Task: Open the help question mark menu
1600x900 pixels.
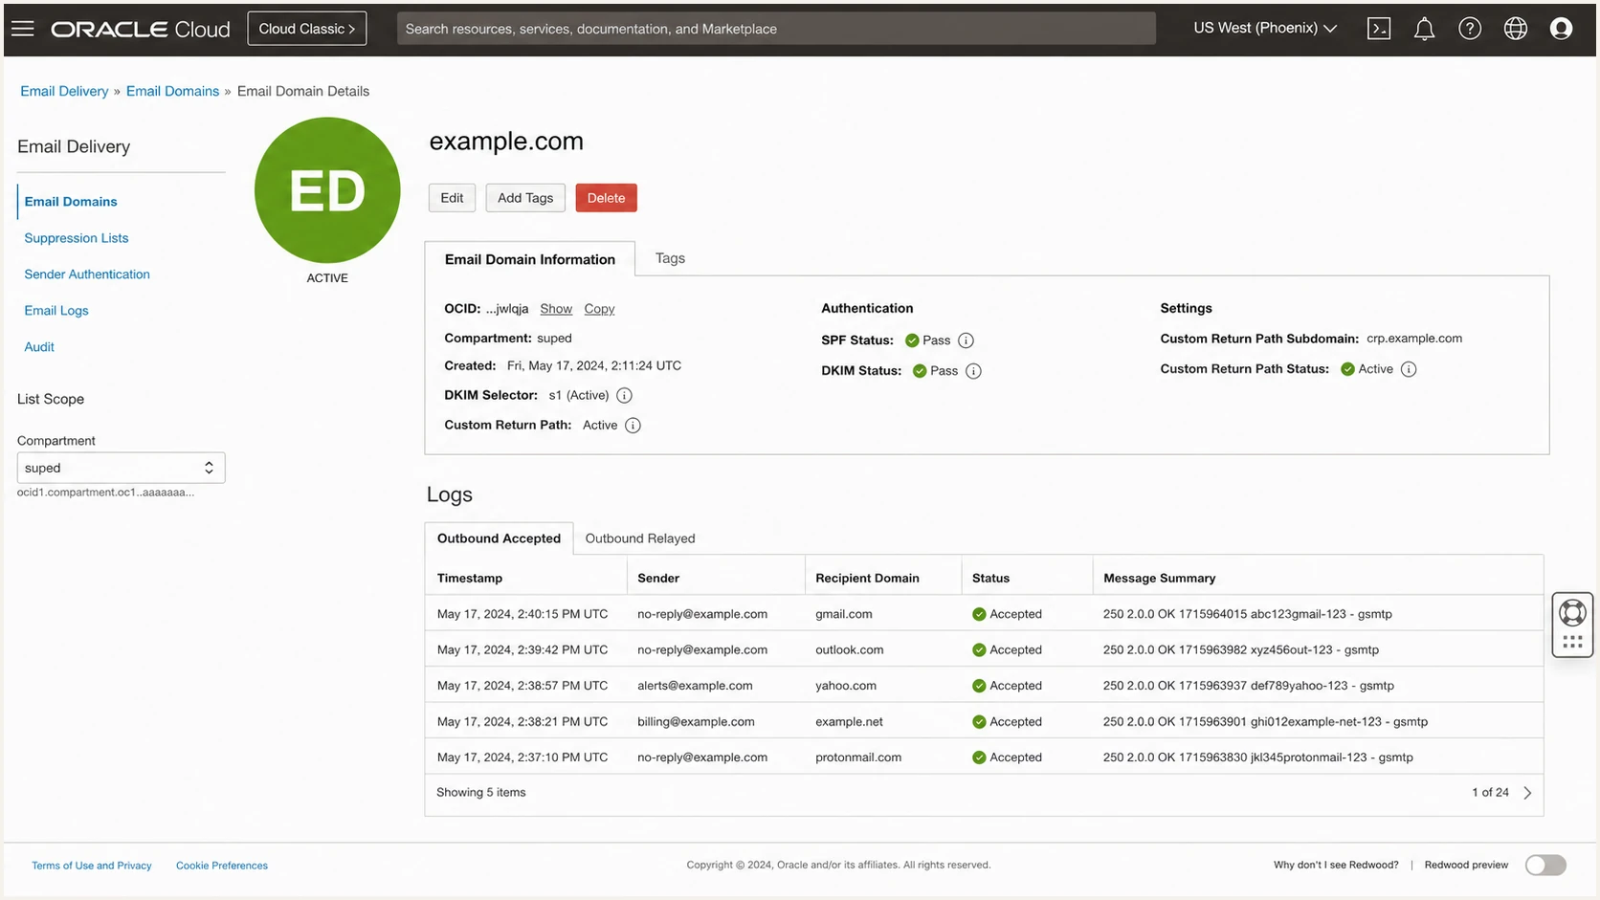Action: pyautogui.click(x=1470, y=29)
